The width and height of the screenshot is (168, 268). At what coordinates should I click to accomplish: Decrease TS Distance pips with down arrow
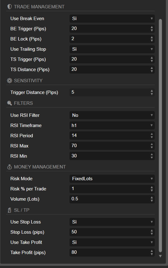(x=152, y=71)
